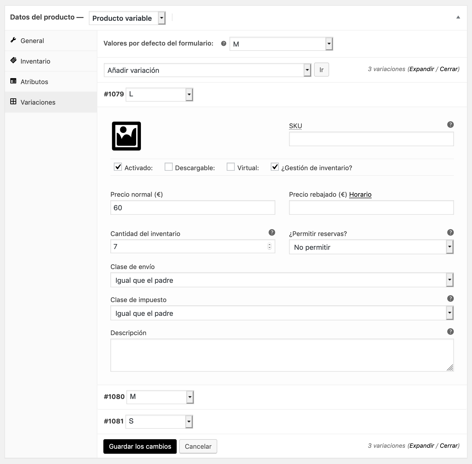Click help icon for Cantidad del inventario
The image size is (472, 464).
pyautogui.click(x=272, y=233)
